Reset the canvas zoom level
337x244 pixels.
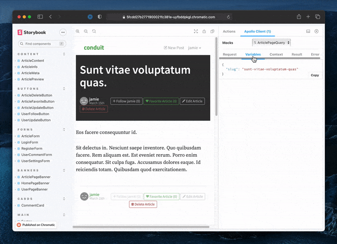(x=94, y=31)
